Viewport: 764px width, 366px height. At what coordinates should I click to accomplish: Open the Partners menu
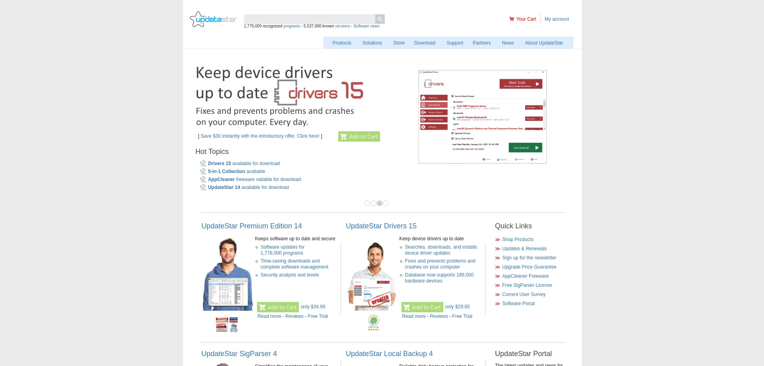(x=481, y=43)
